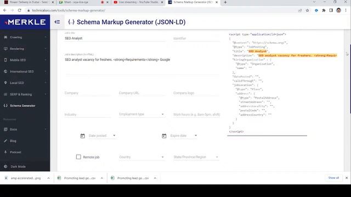Screen dimensions: 351x197
Task: Click the Dark Mode half-moon icon
Action: click(5, 166)
